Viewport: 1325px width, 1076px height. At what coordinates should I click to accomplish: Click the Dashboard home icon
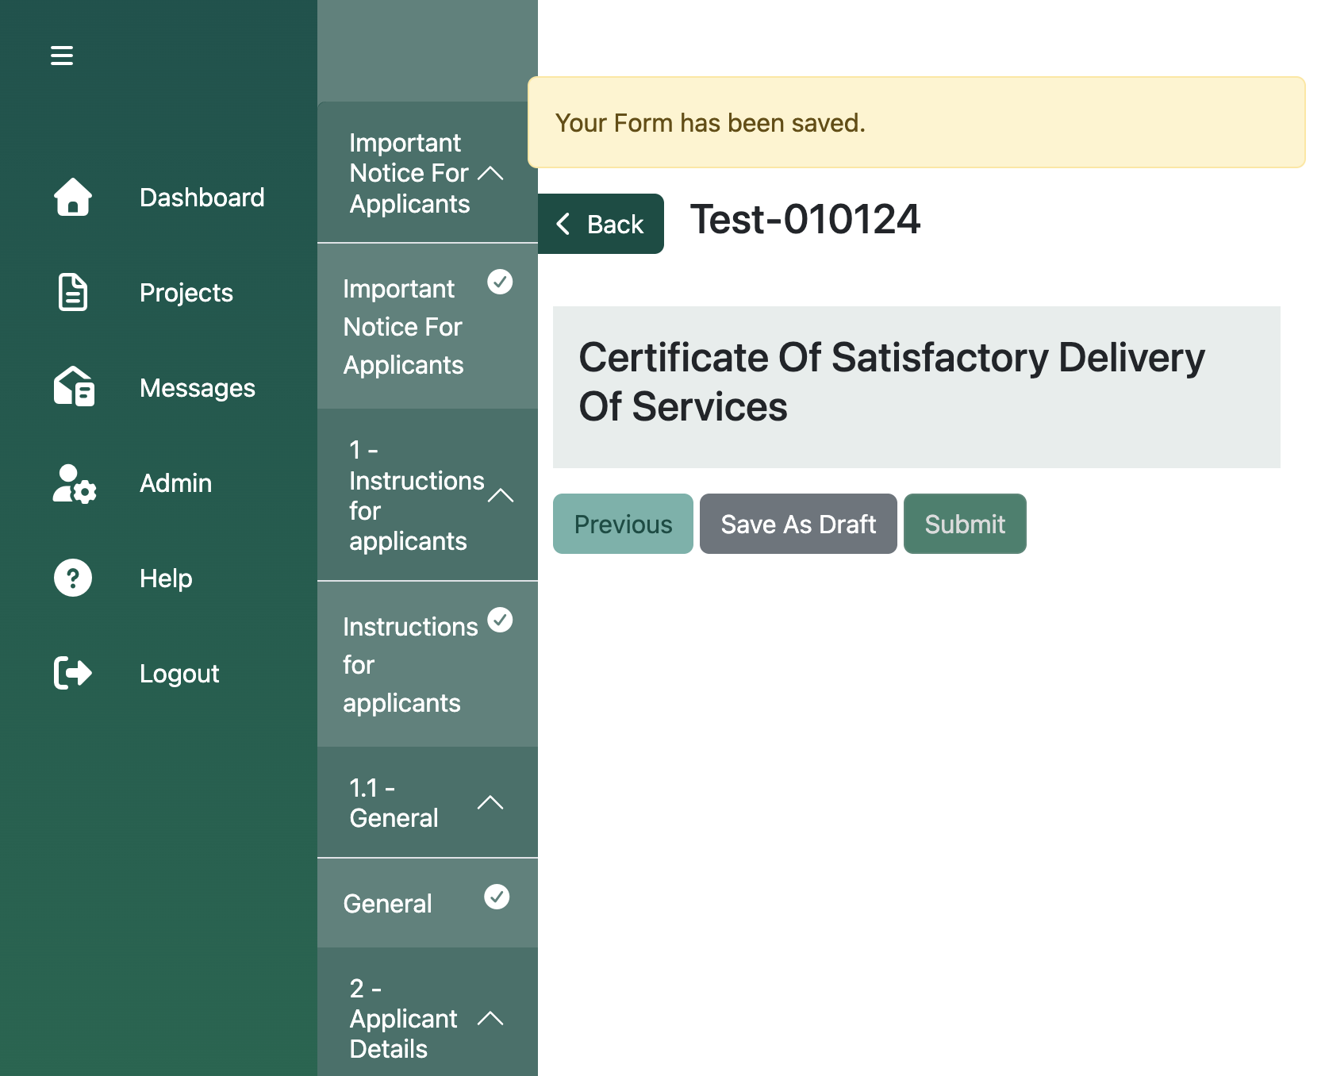pos(73,197)
